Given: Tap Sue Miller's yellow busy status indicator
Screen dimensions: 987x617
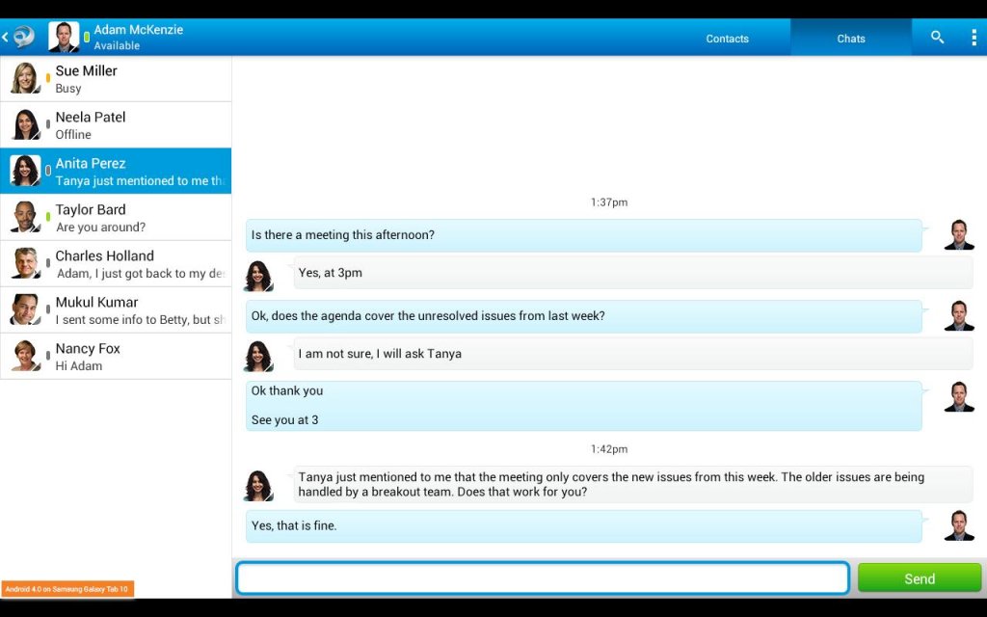Looking at the screenshot, I should 48,78.
